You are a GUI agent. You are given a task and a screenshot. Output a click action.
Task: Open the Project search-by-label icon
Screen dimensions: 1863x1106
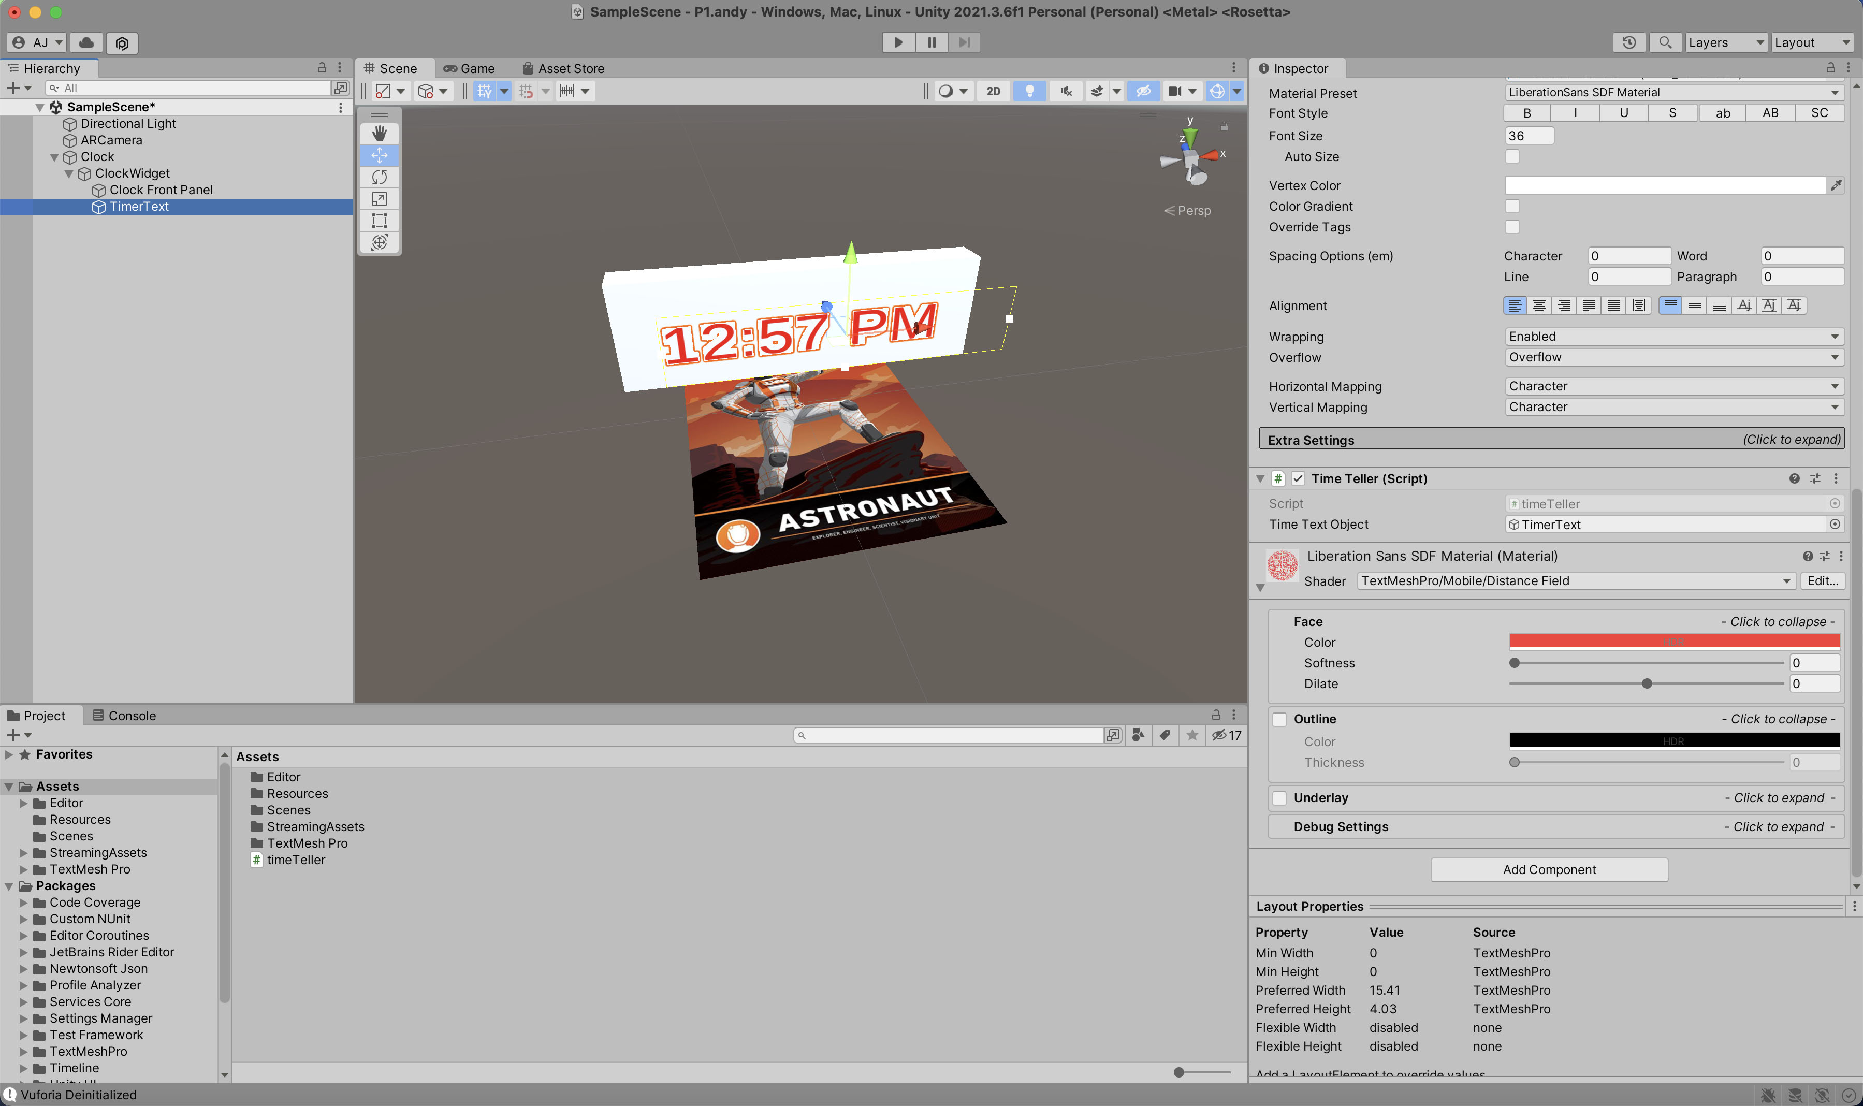pyautogui.click(x=1165, y=736)
